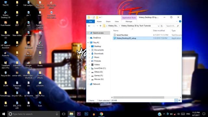Open the DCIM folder on desktop

[x=6, y=84]
